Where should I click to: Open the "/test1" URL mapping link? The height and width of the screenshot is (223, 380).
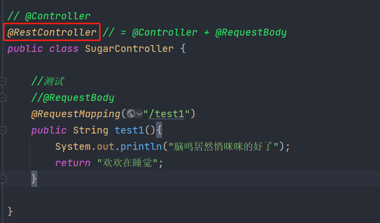[x=170, y=114]
